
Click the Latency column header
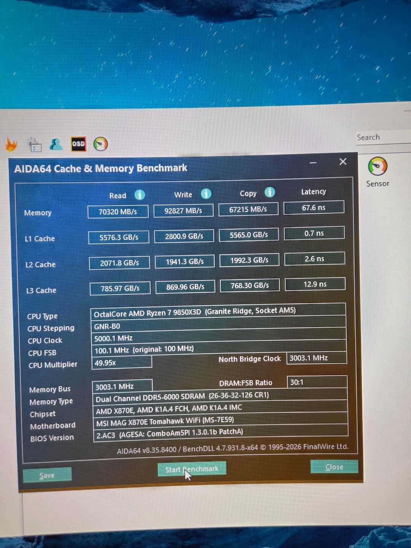click(314, 191)
